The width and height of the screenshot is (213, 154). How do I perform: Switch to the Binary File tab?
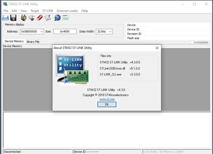(x=33, y=42)
